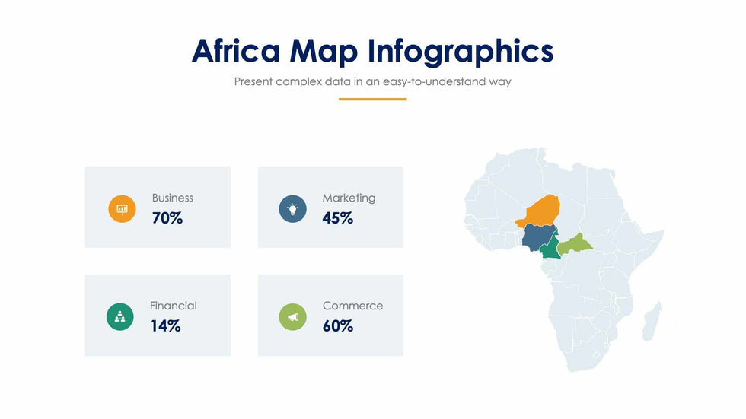Viewport: 746px width, 419px height.
Task: Click the subtitle text below the title
Action: point(372,81)
